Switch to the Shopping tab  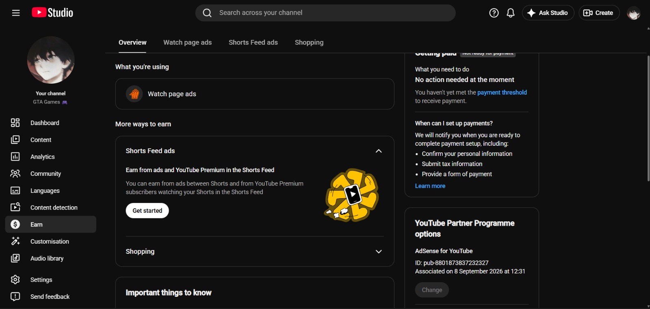309,42
